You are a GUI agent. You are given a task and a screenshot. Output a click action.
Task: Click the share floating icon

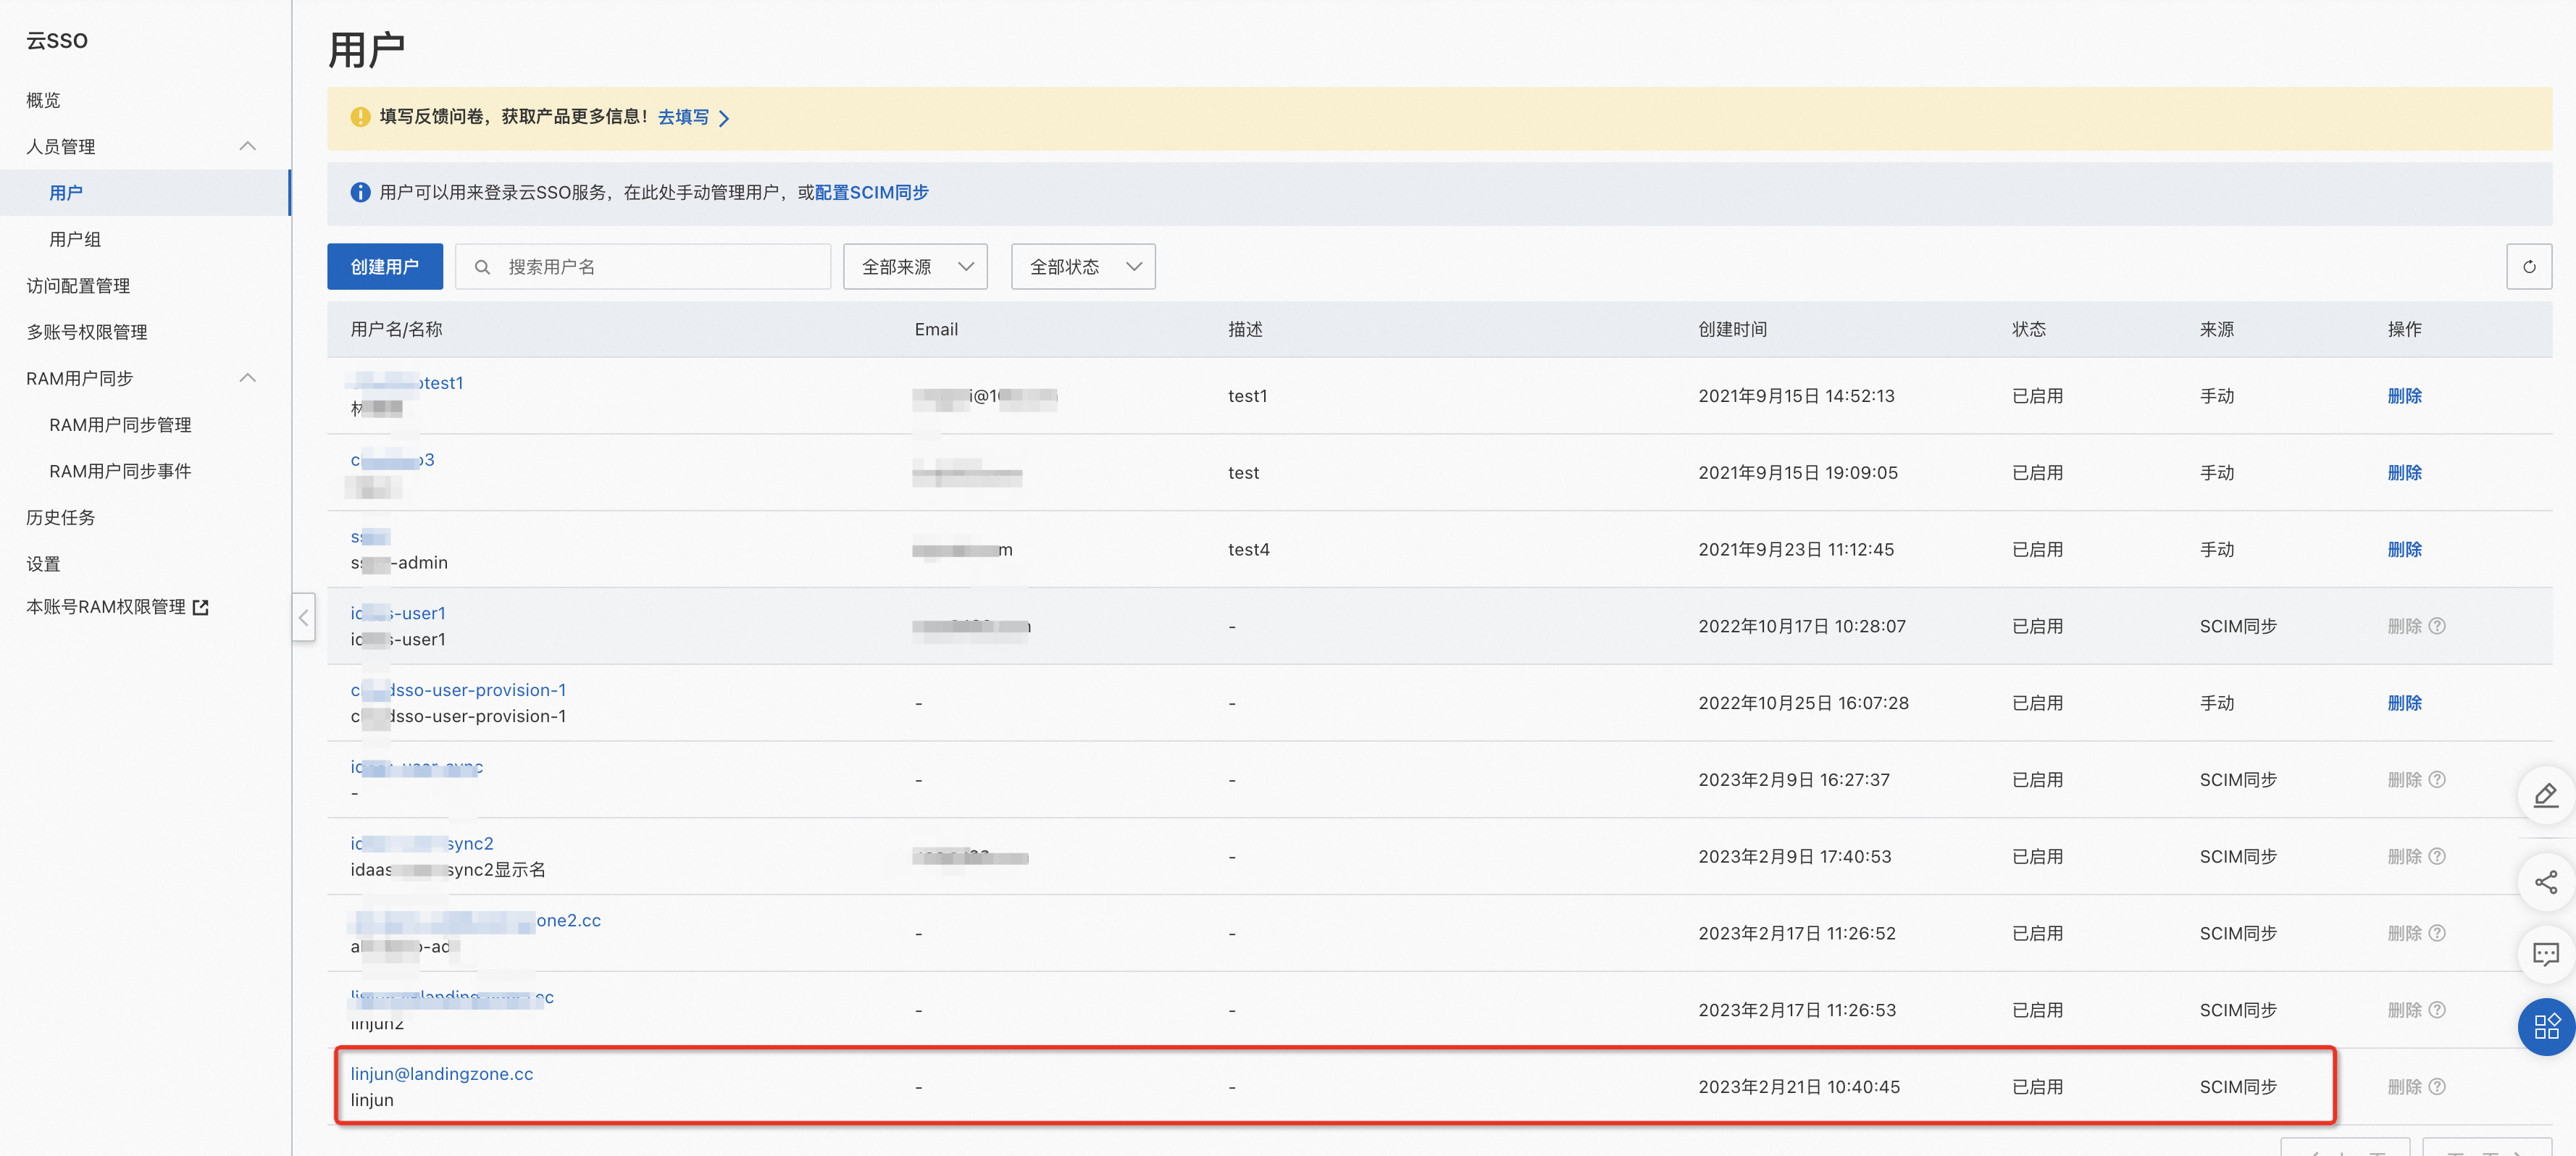pos(2545,882)
